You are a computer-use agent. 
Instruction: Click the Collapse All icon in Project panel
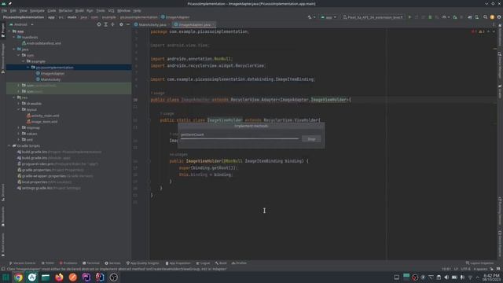tap(112, 24)
